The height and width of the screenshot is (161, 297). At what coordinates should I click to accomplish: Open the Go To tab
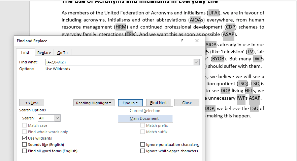tap(62, 53)
